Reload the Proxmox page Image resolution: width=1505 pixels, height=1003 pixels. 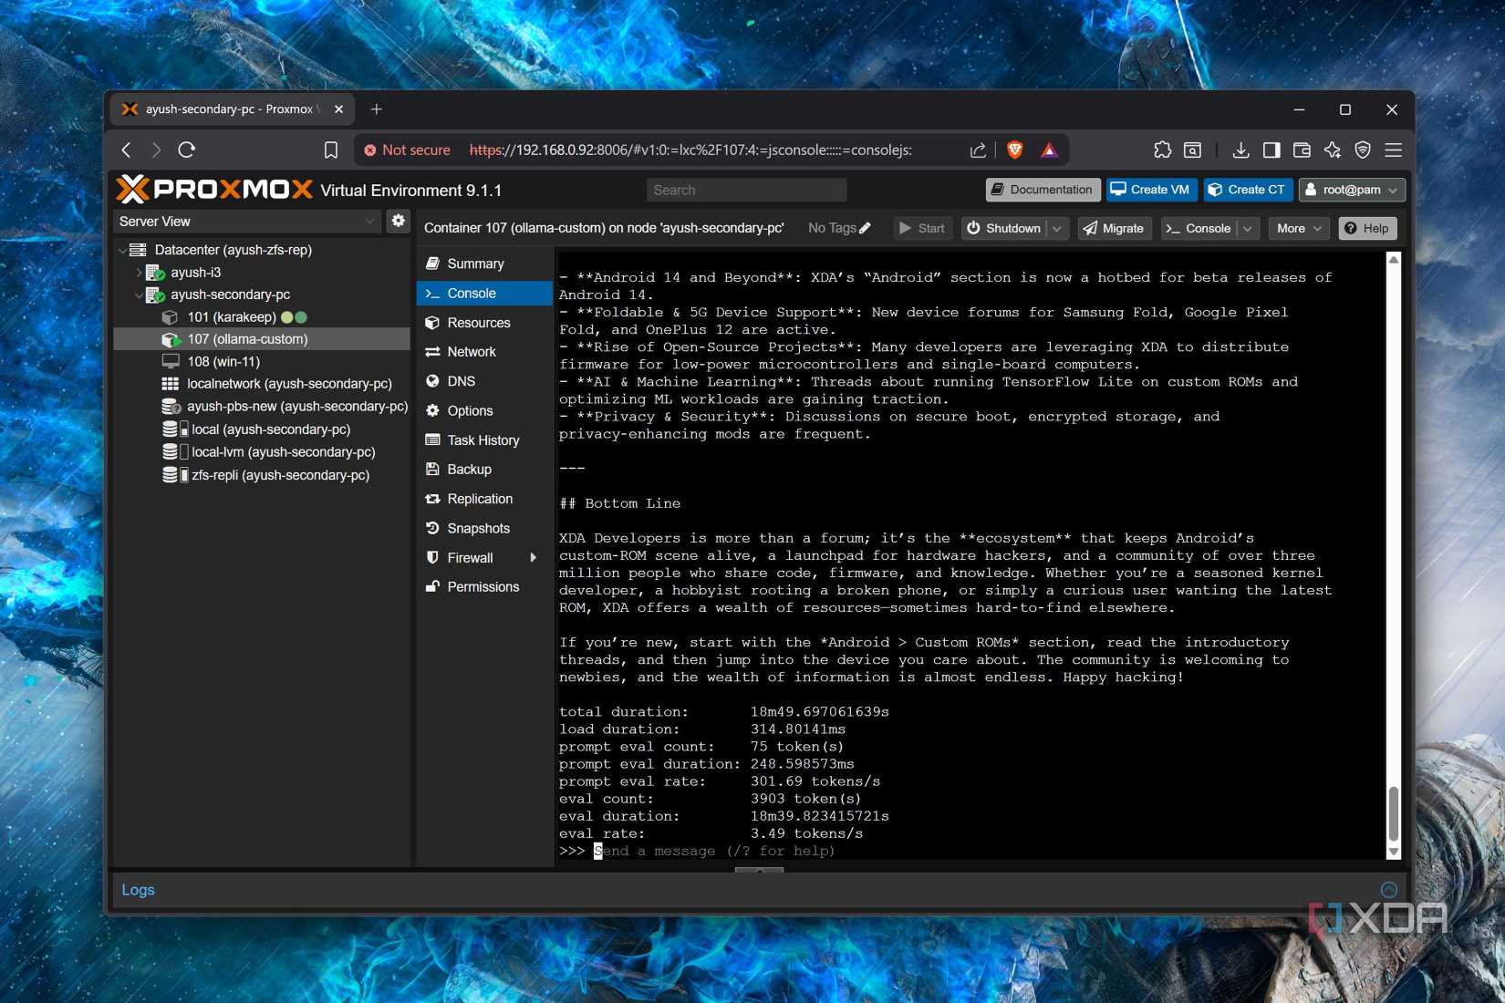[187, 150]
